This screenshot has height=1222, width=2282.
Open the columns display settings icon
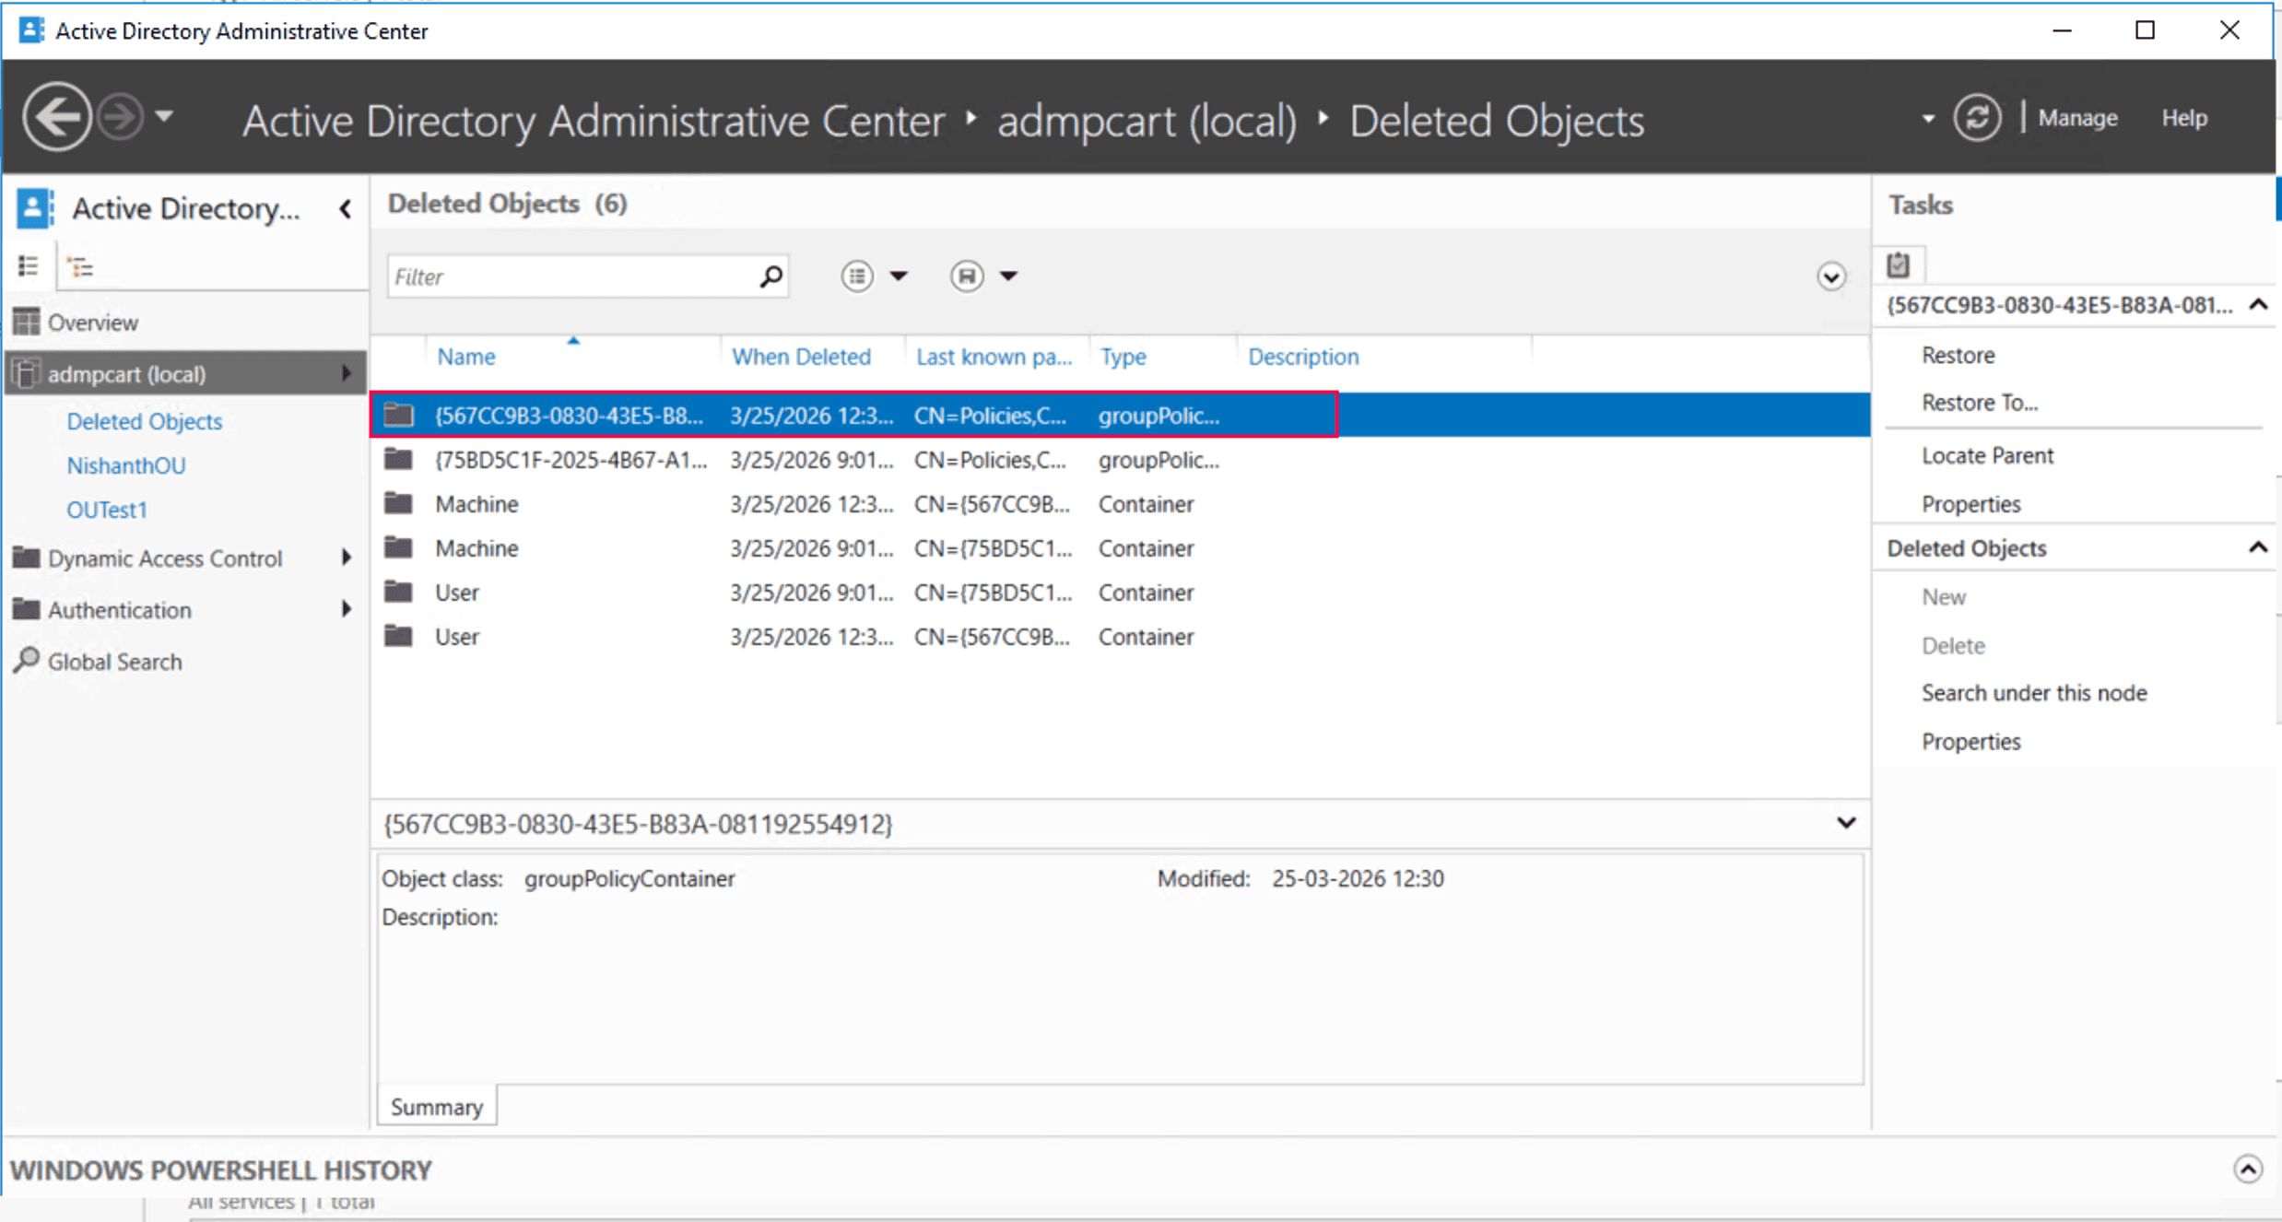856,276
